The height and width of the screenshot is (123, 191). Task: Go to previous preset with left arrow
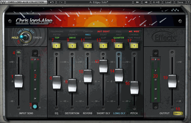tap(137, 2)
